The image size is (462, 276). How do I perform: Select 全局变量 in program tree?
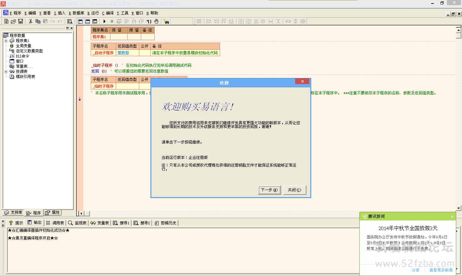23,46
